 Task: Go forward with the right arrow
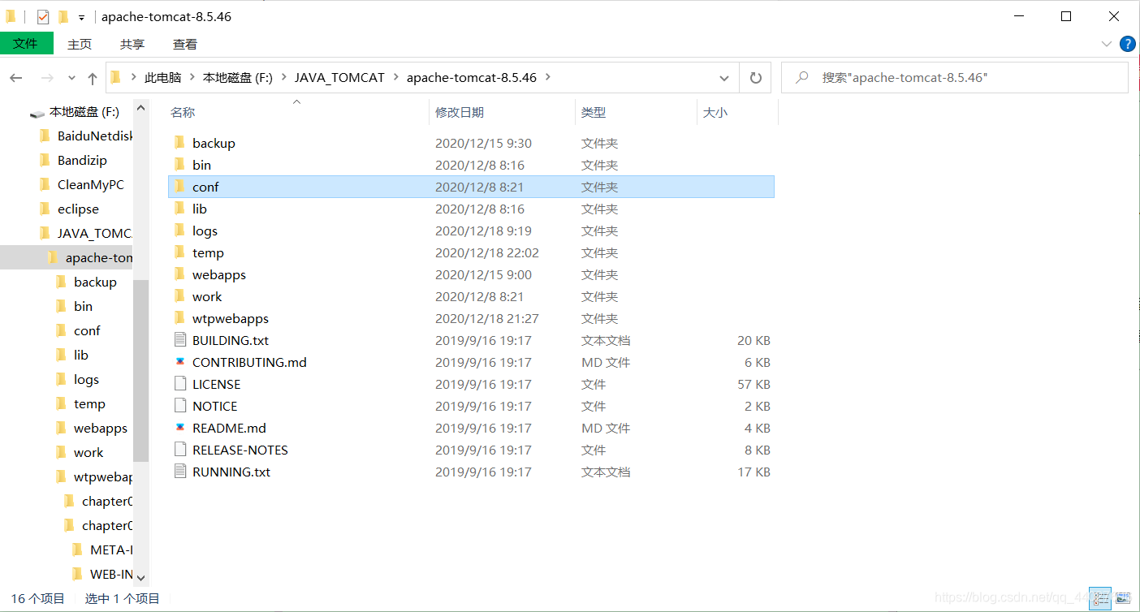47,78
